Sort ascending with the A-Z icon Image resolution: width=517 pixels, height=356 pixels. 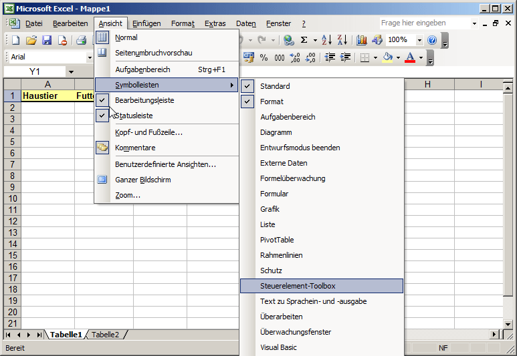[x=326, y=40]
